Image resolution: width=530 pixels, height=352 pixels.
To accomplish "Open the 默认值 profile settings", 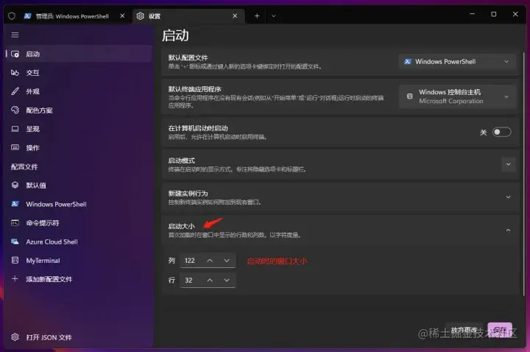I will coord(79,186).
